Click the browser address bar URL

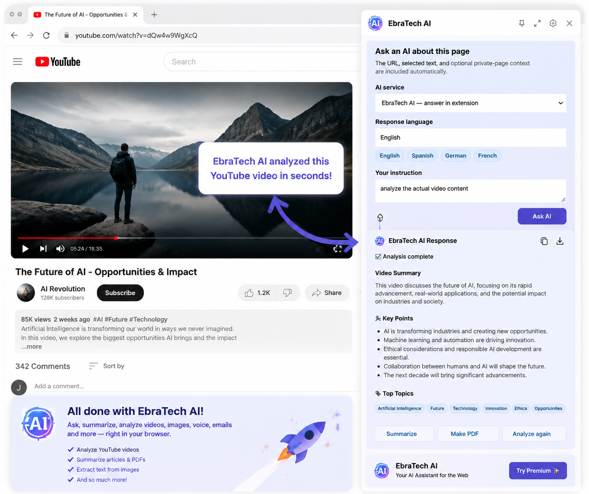[x=136, y=35]
